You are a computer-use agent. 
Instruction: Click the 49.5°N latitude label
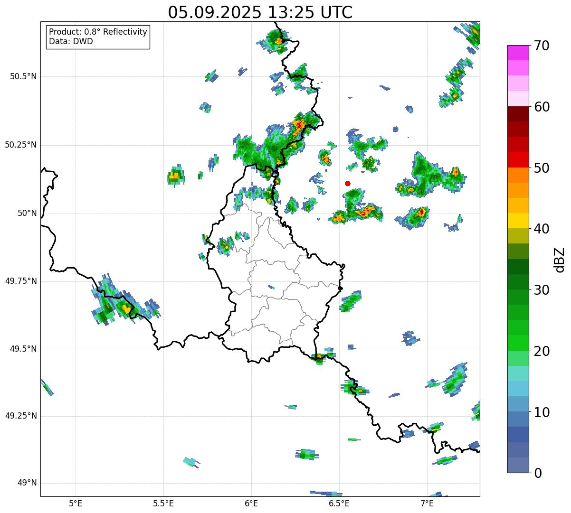(23, 349)
